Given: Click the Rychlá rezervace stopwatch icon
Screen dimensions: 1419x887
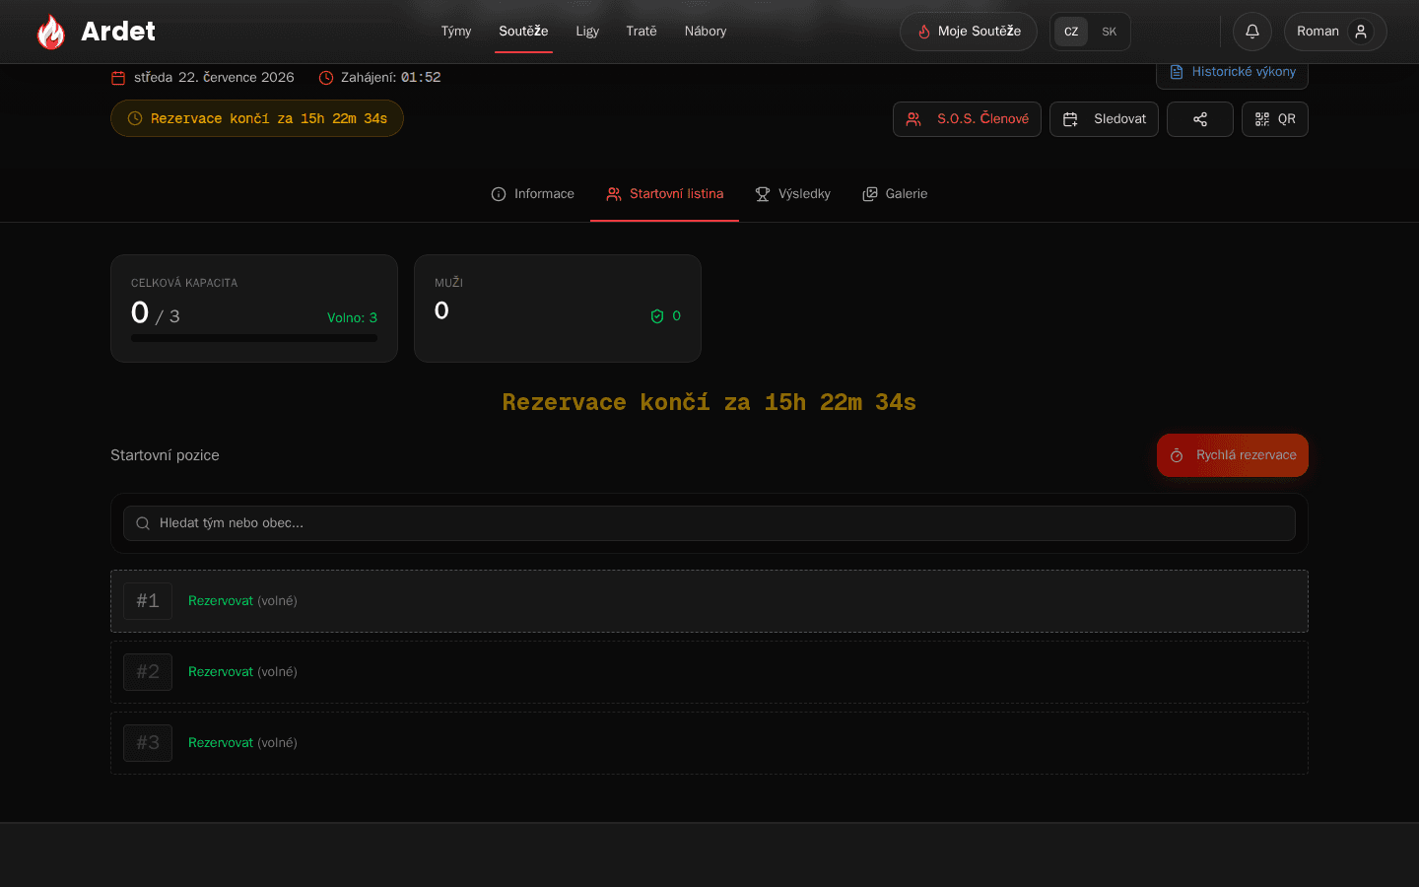Looking at the screenshot, I should pyautogui.click(x=1177, y=455).
